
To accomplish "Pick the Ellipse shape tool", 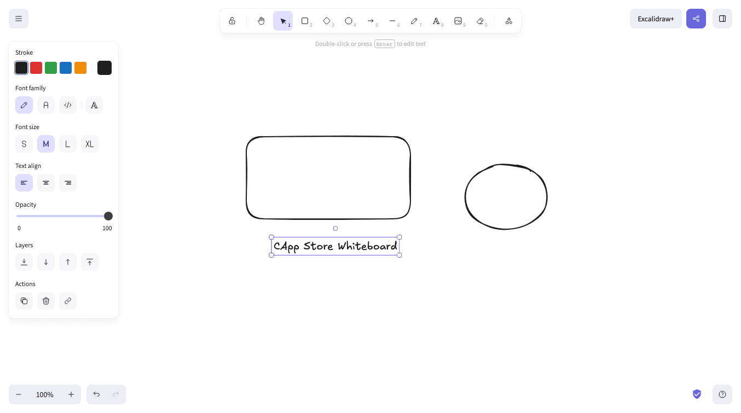I will pos(349,21).
